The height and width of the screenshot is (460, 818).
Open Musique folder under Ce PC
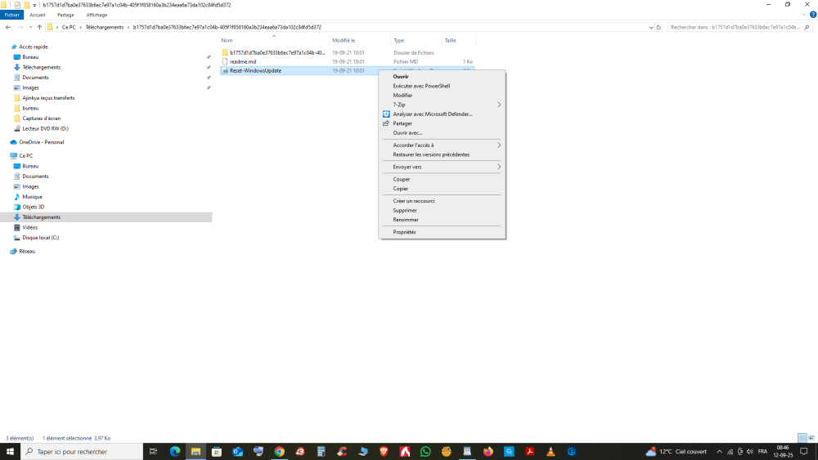click(32, 197)
